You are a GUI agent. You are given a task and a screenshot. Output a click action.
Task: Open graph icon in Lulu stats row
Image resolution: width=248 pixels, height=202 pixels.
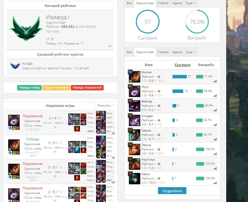coord(215,95)
